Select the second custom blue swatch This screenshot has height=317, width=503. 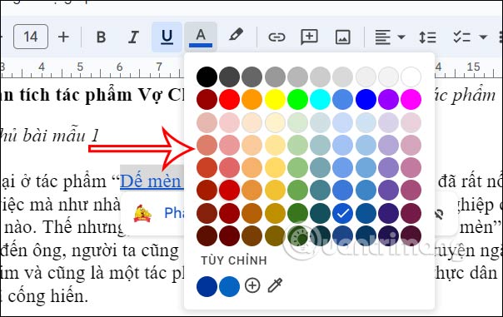[229, 286]
